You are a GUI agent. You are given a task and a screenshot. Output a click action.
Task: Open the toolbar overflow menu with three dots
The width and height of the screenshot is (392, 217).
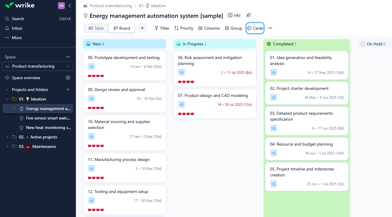[270, 28]
